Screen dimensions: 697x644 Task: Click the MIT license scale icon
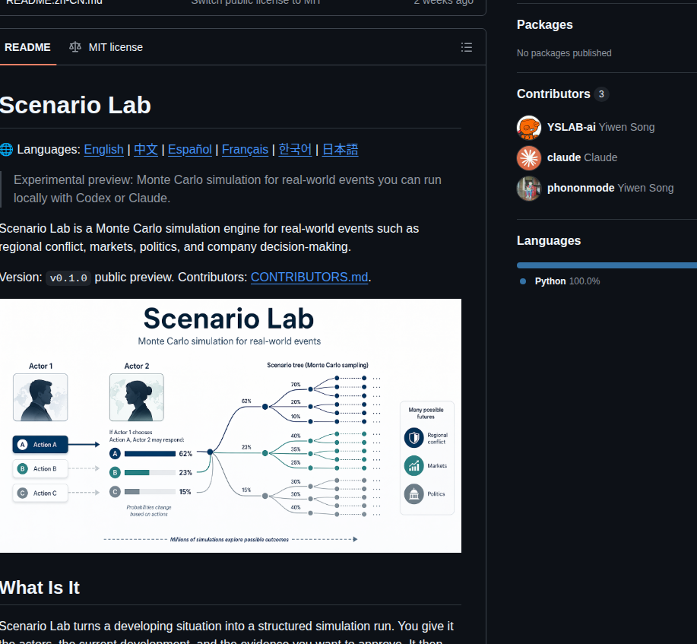click(75, 46)
